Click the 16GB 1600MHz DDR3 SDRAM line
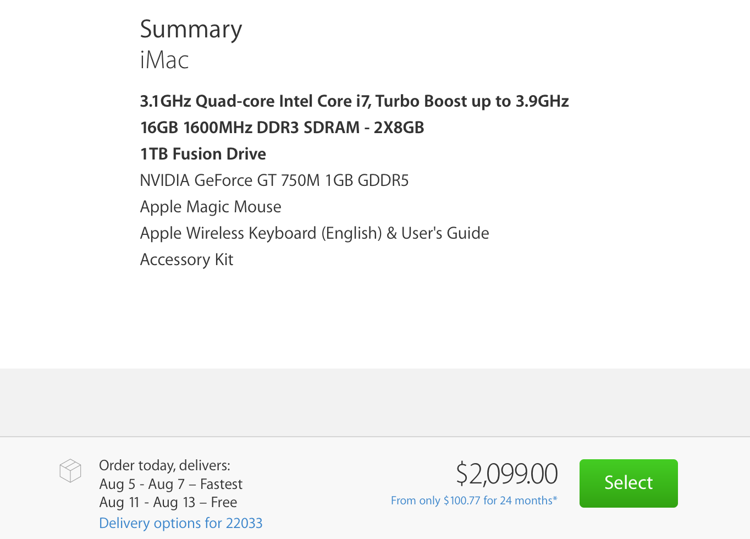The width and height of the screenshot is (750, 539). (282, 128)
